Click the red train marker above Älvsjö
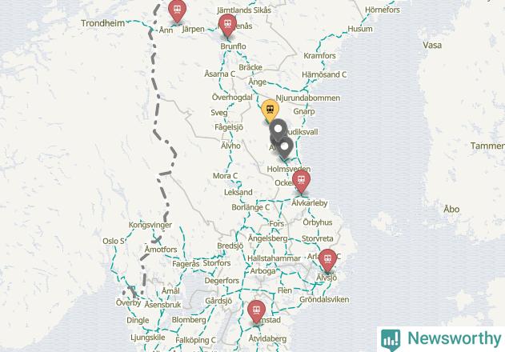This screenshot has width=505, height=352. tap(328, 261)
